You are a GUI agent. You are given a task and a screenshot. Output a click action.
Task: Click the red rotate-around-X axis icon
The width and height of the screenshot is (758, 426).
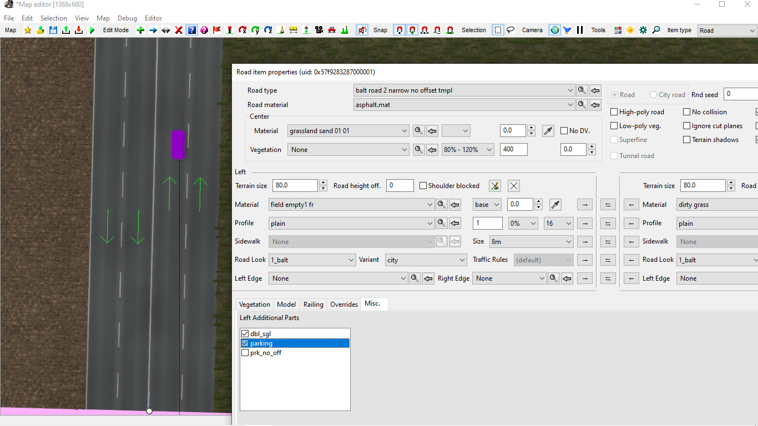(242, 30)
